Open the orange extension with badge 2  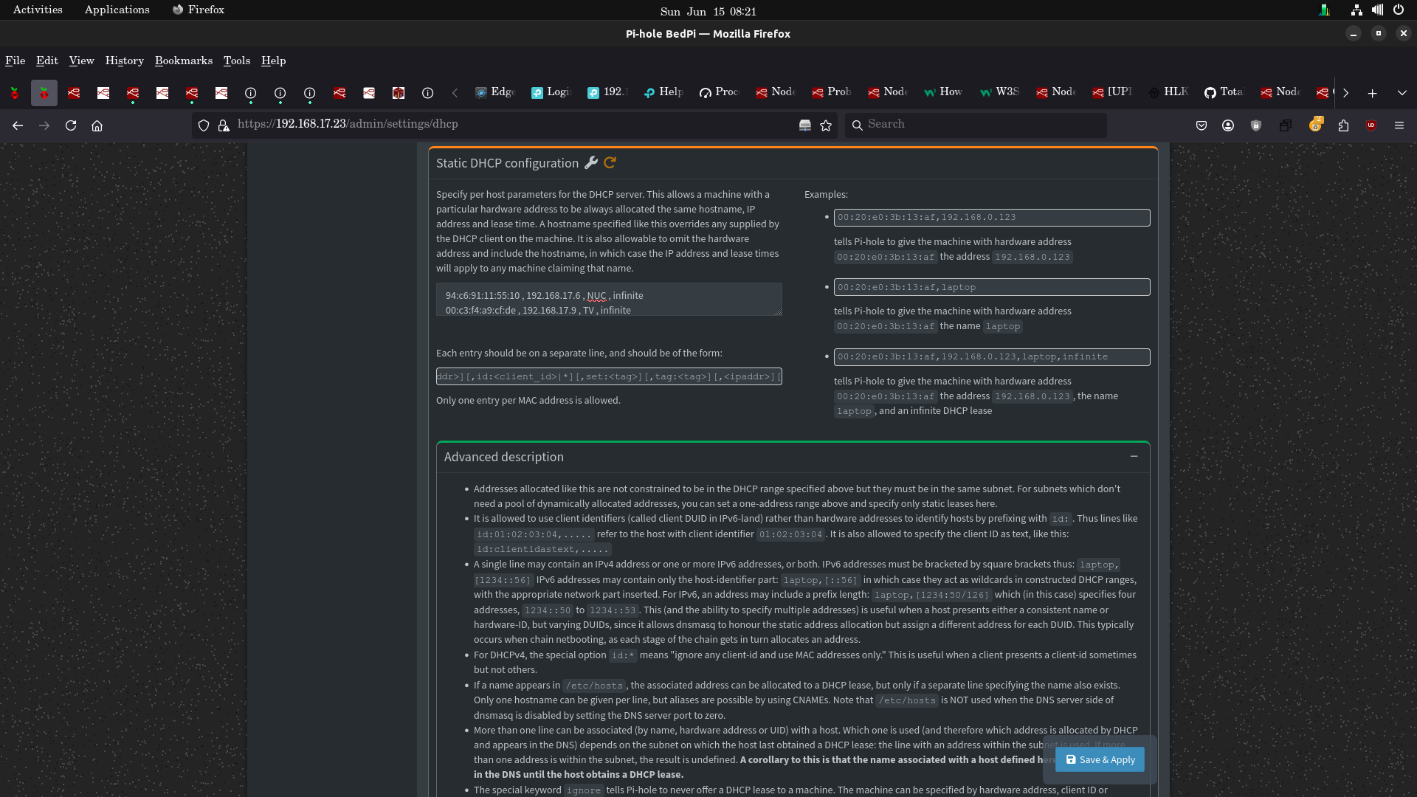pyautogui.click(x=1315, y=124)
